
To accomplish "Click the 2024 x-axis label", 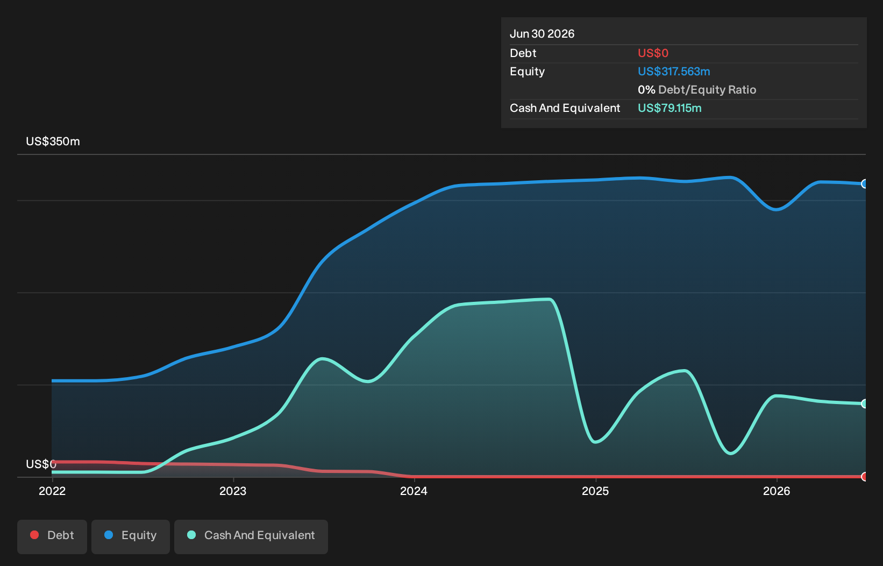I will (414, 491).
